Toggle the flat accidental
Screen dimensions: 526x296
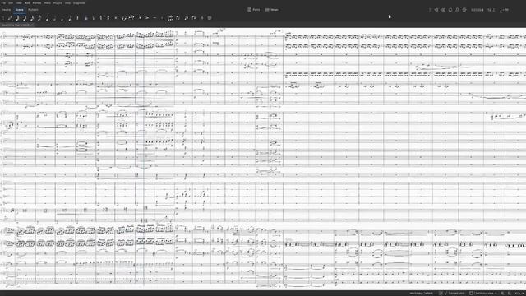93,18
